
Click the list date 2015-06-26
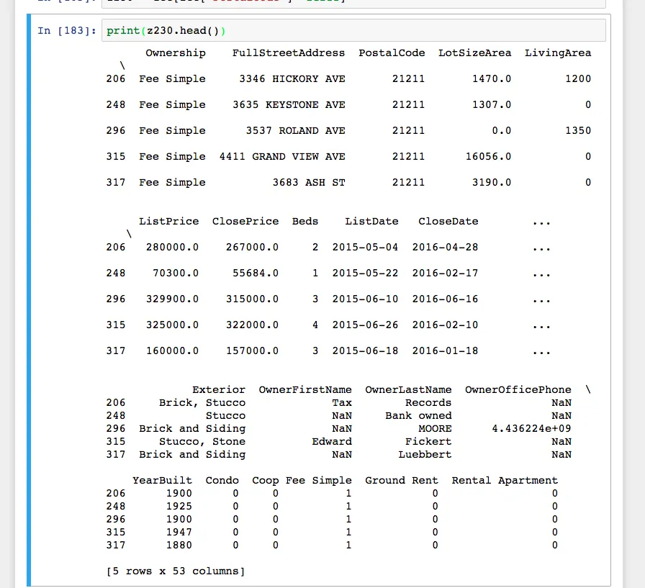coord(365,325)
